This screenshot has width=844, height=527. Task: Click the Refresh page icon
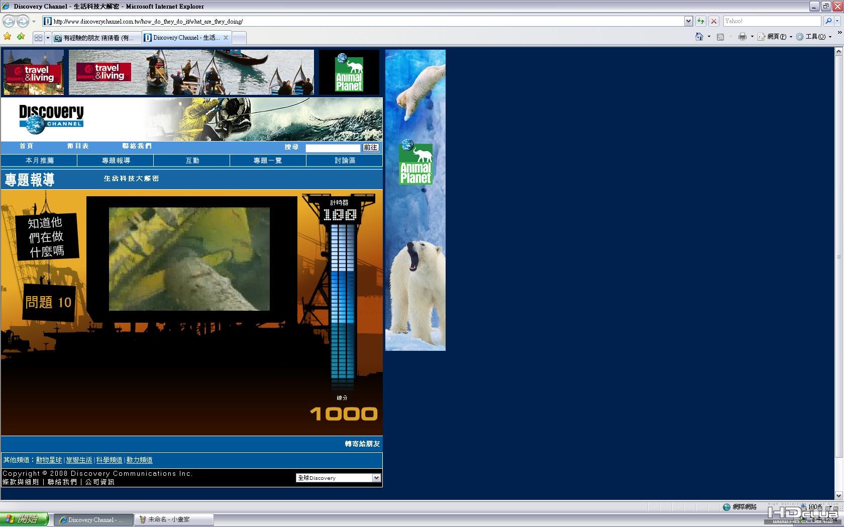701,21
